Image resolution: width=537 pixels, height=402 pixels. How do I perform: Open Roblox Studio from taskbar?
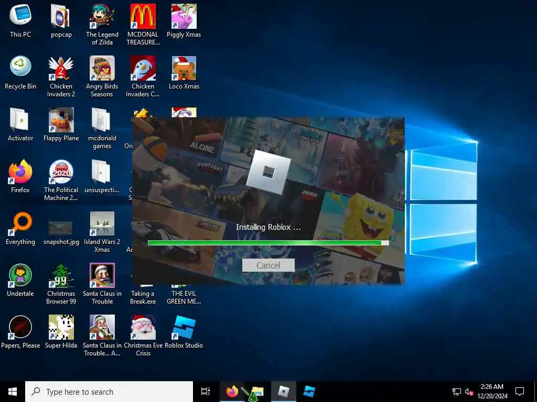click(309, 392)
